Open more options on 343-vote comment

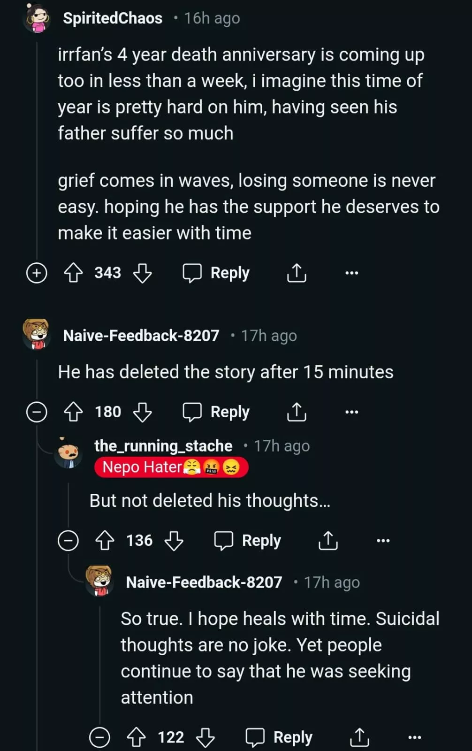pyautogui.click(x=351, y=273)
